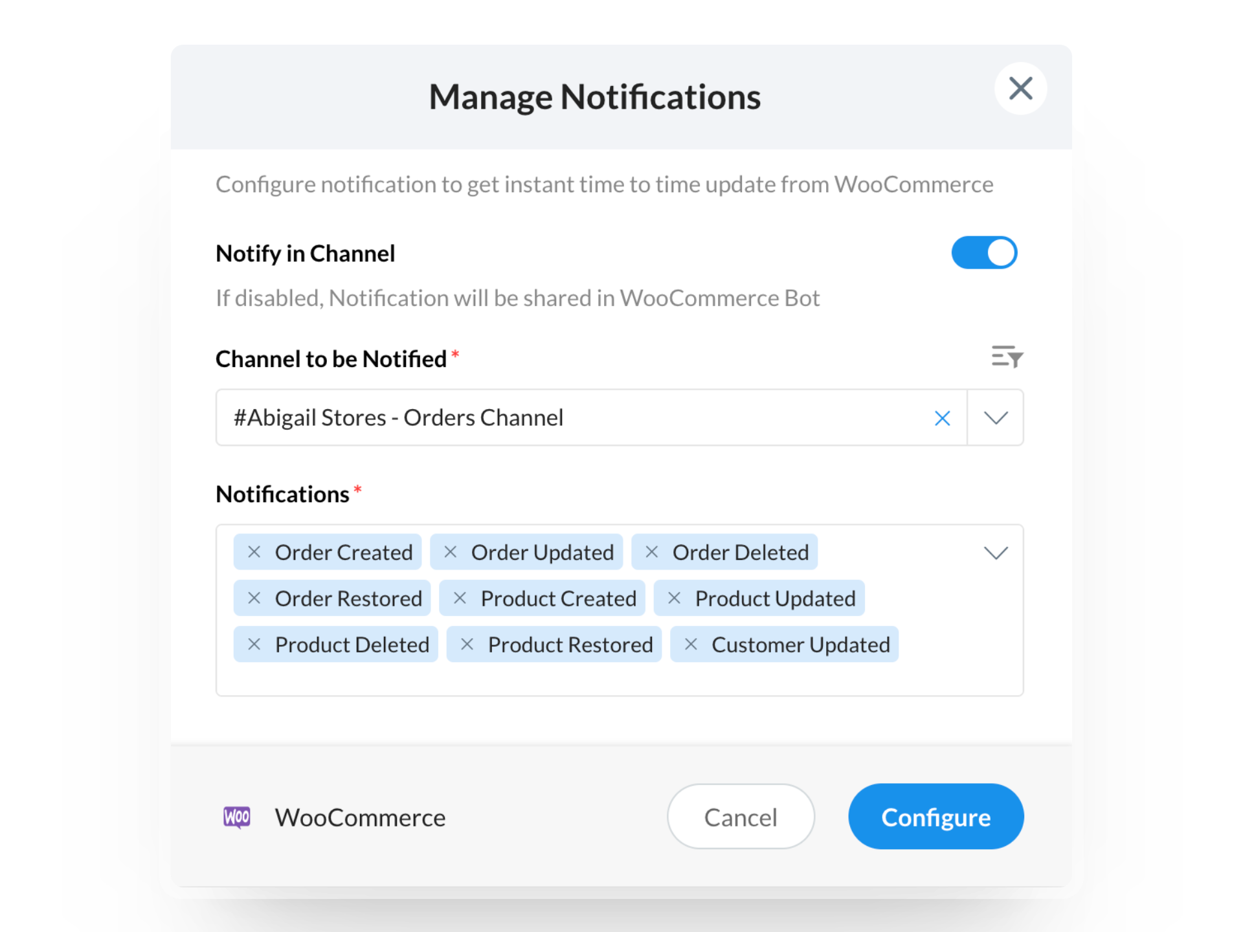Remove the Product Deleted tag
1243x932 pixels.
click(x=254, y=644)
